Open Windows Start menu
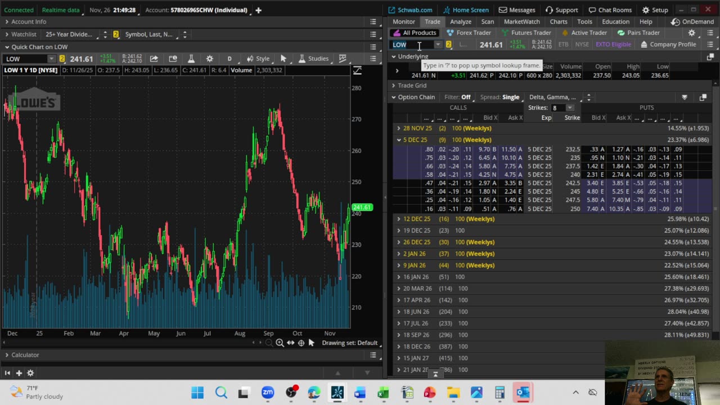This screenshot has width=720, height=405. tap(197, 393)
